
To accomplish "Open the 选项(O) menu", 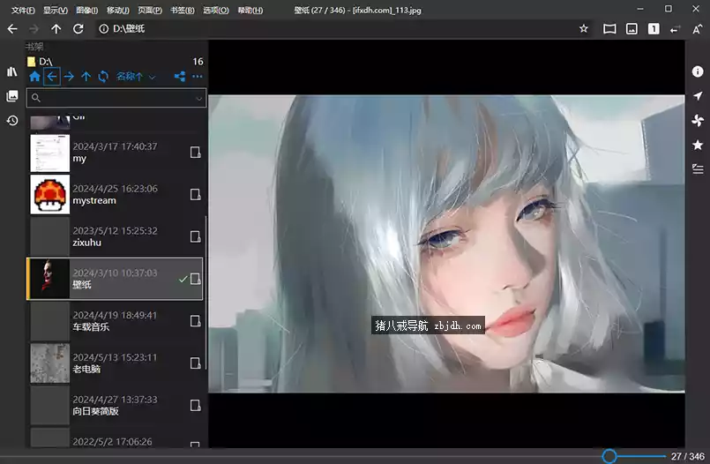I will click(216, 10).
